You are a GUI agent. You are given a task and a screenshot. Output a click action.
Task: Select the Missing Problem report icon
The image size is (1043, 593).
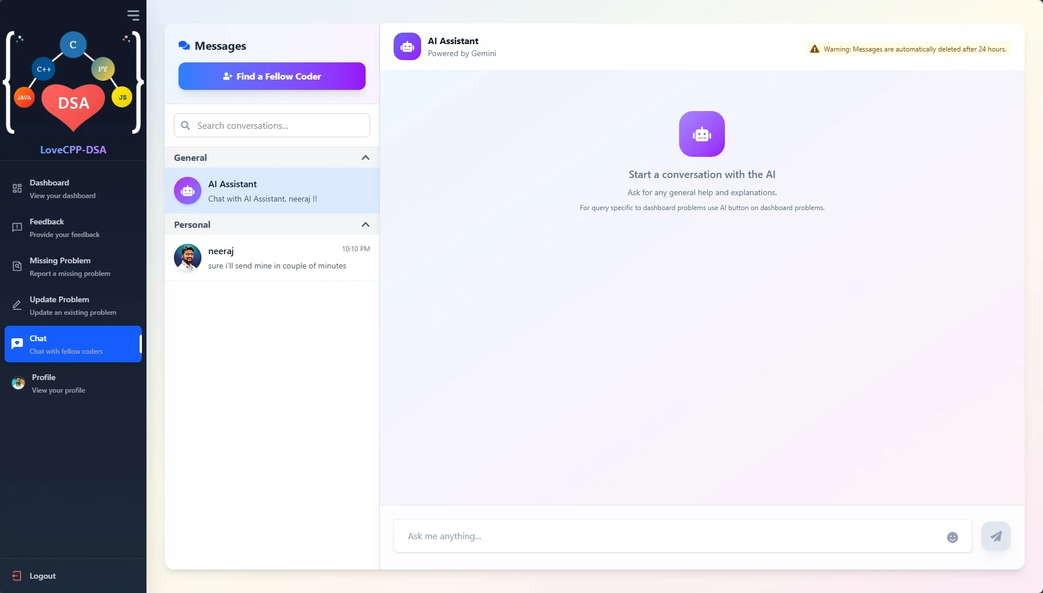(x=18, y=266)
